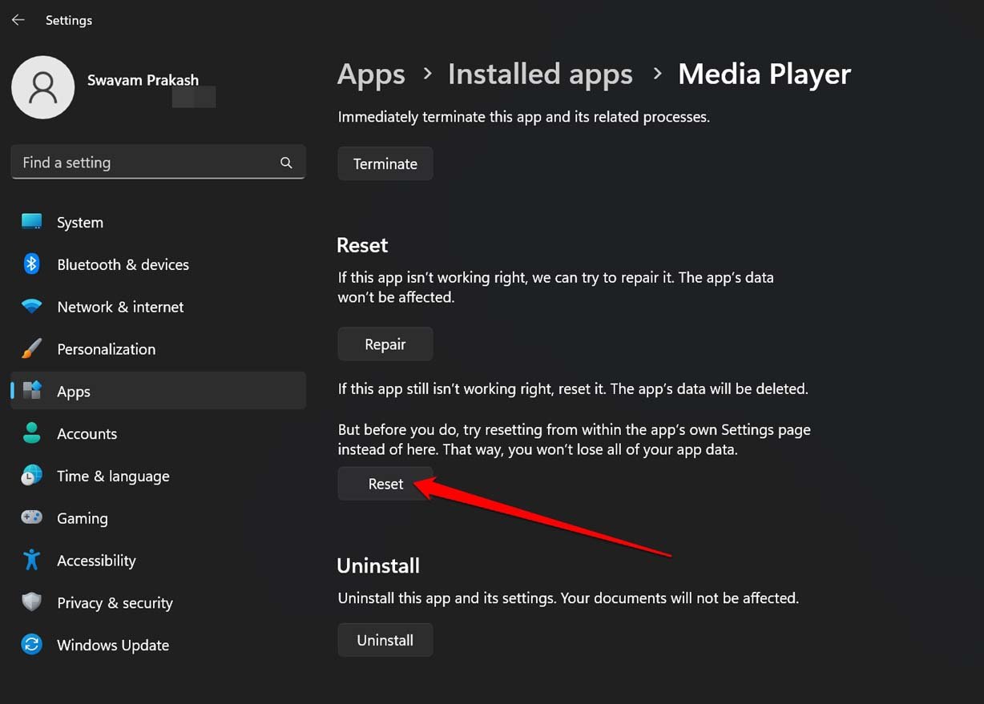Click the Gaming controller icon
This screenshot has height=704, width=984.
pos(32,518)
